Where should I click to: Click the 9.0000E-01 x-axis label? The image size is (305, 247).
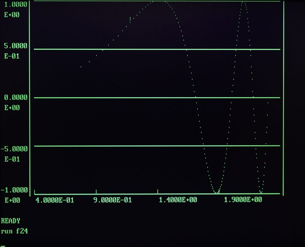[112, 200]
